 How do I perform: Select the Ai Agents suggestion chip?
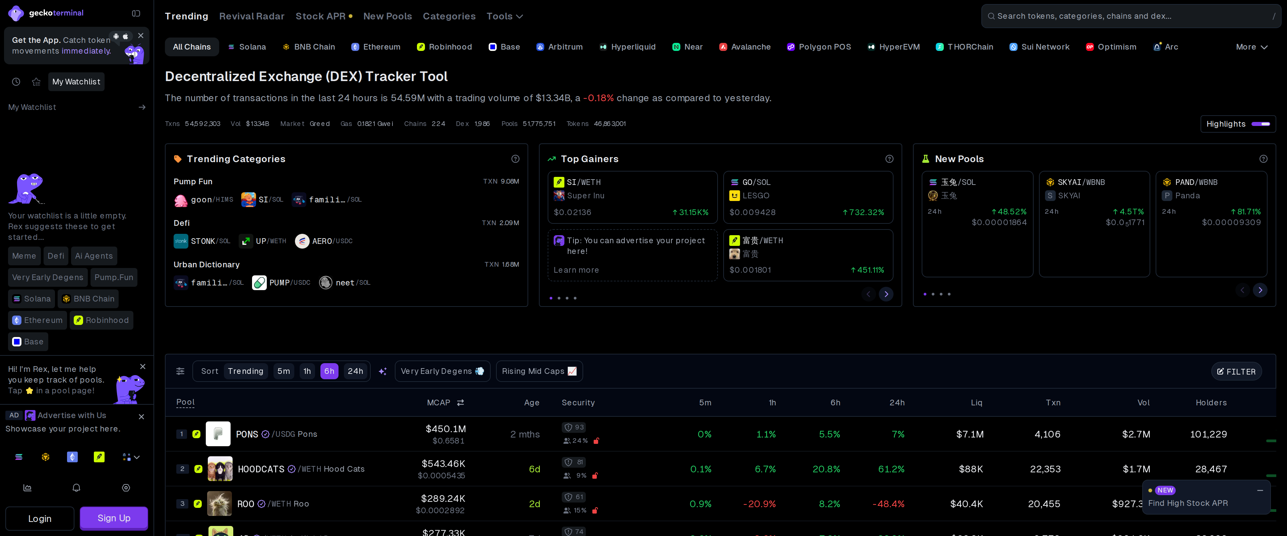(x=94, y=256)
